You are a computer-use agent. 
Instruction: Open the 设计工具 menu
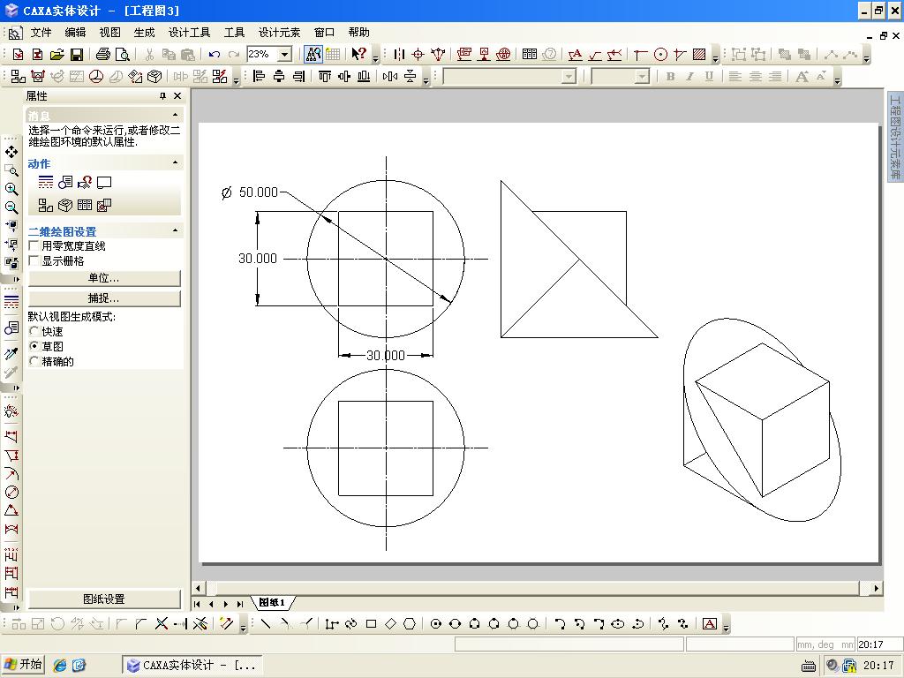pos(189,33)
